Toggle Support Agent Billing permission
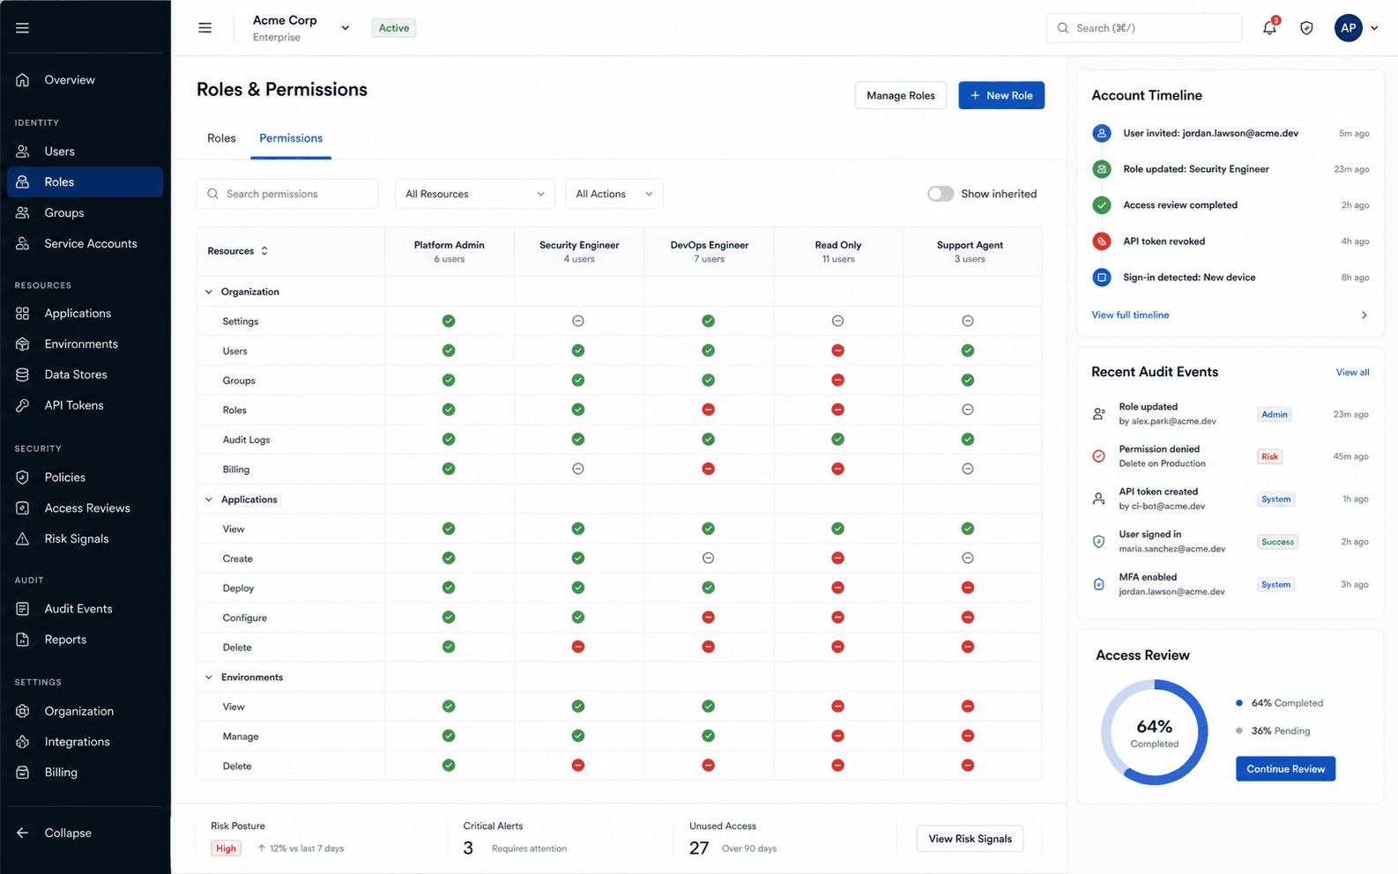Image resolution: width=1398 pixels, height=874 pixels. pyautogui.click(x=968, y=469)
